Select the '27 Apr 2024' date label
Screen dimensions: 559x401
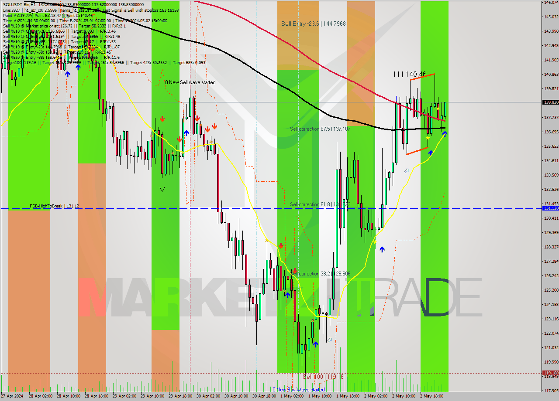pos(12,397)
